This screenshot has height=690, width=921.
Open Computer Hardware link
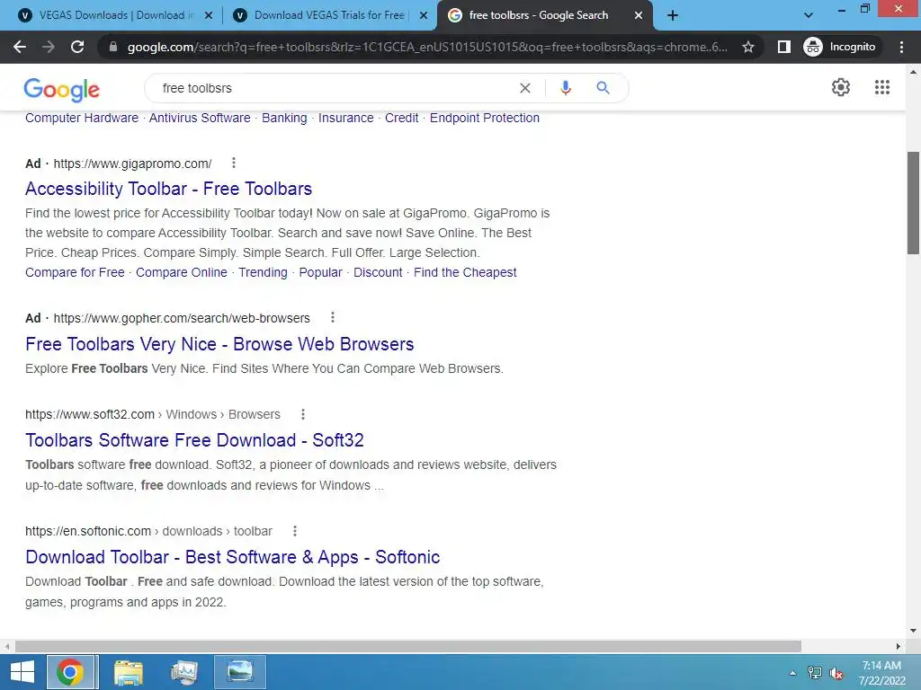point(82,118)
